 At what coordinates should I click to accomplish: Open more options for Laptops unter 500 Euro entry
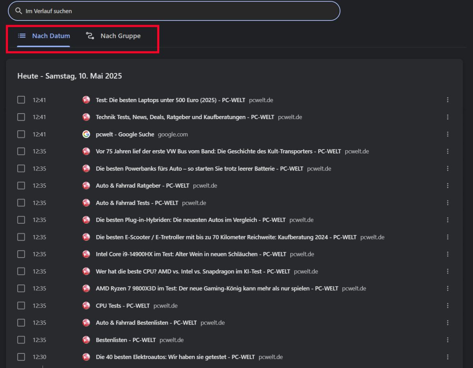coord(447,100)
